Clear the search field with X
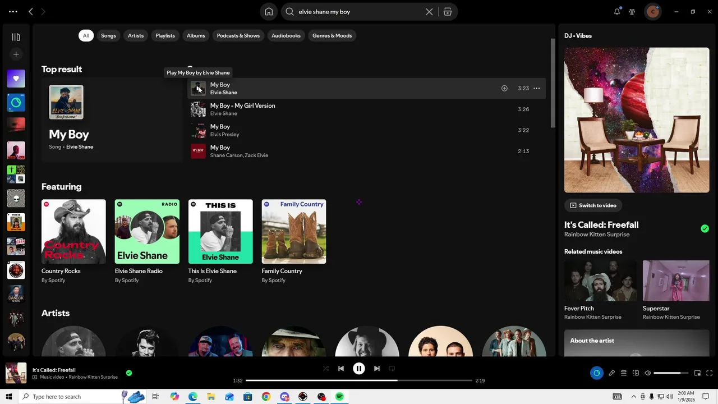The image size is (718, 404). (429, 12)
